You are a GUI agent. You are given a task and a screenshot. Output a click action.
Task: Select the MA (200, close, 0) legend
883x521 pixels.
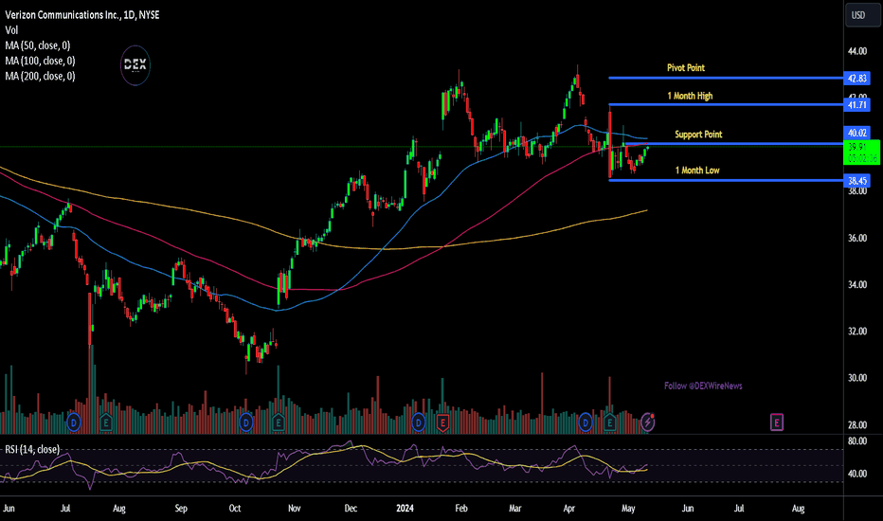(40, 76)
